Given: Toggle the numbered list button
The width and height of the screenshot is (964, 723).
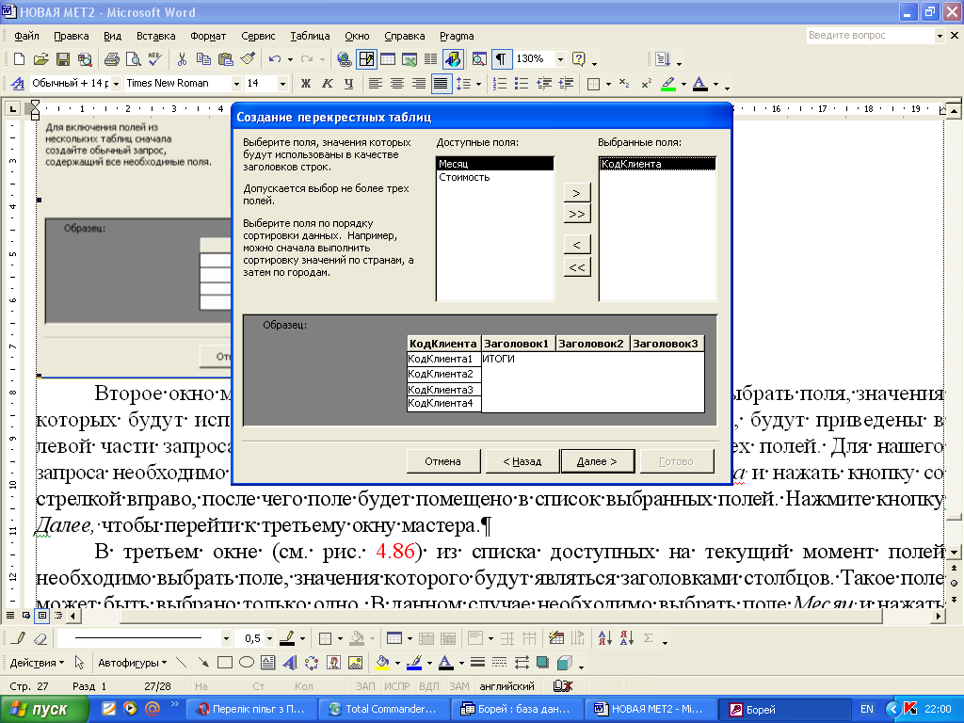Looking at the screenshot, I should coord(501,84).
